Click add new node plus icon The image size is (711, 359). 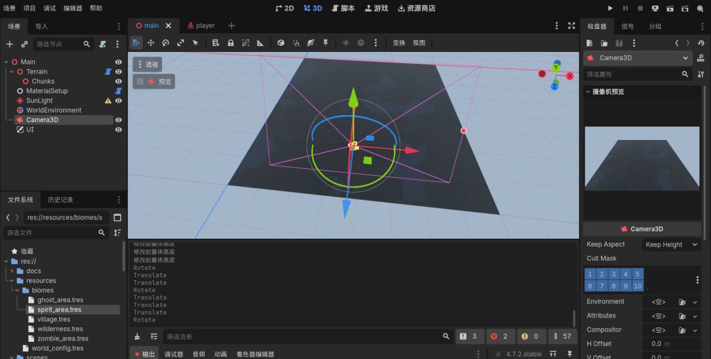pyautogui.click(x=9, y=44)
